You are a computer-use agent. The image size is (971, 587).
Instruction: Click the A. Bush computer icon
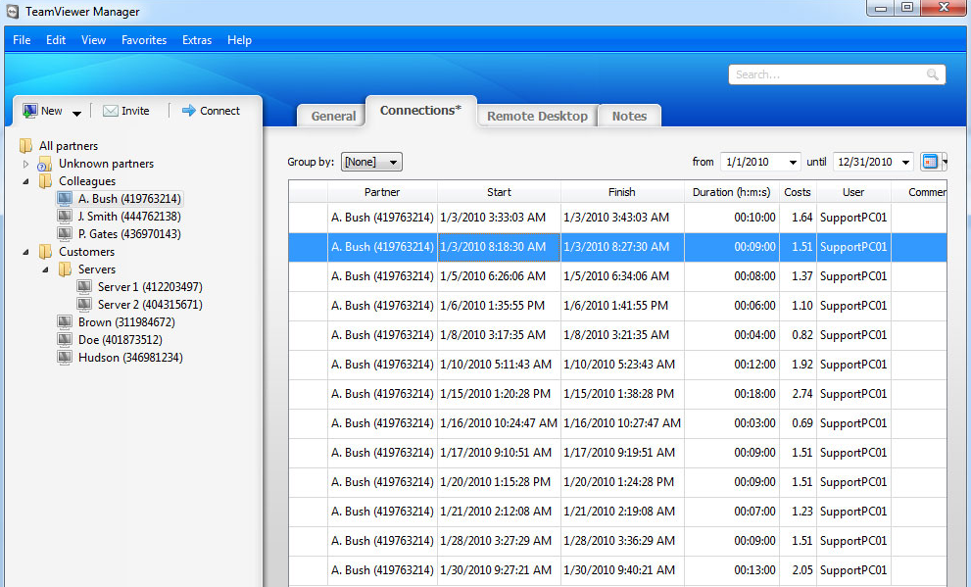(65, 198)
